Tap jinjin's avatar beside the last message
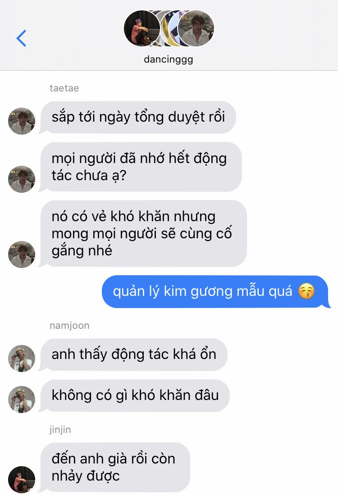The height and width of the screenshot is (495, 338). click(x=22, y=479)
